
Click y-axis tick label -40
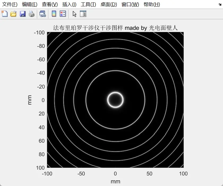point(41,73)
